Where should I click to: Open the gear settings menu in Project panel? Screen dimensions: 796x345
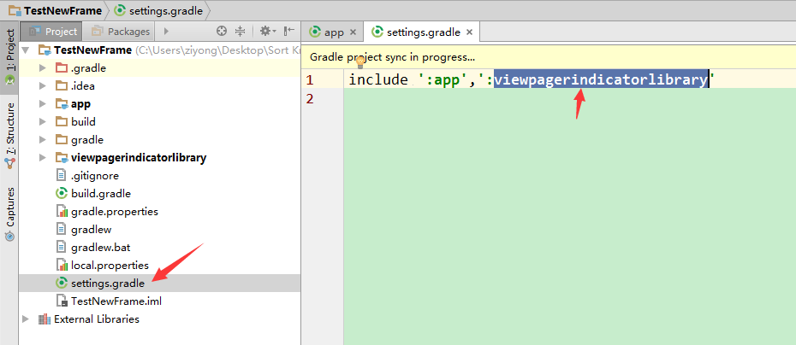pyautogui.click(x=268, y=32)
